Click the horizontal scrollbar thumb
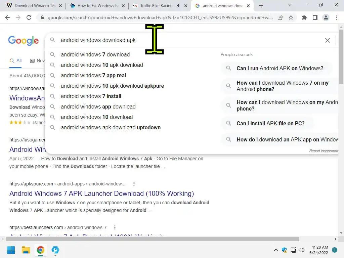The height and width of the screenshot is (258, 344). tap(153, 239)
